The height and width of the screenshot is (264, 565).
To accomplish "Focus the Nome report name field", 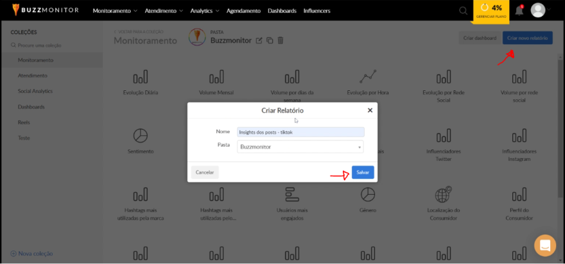I will [300, 132].
